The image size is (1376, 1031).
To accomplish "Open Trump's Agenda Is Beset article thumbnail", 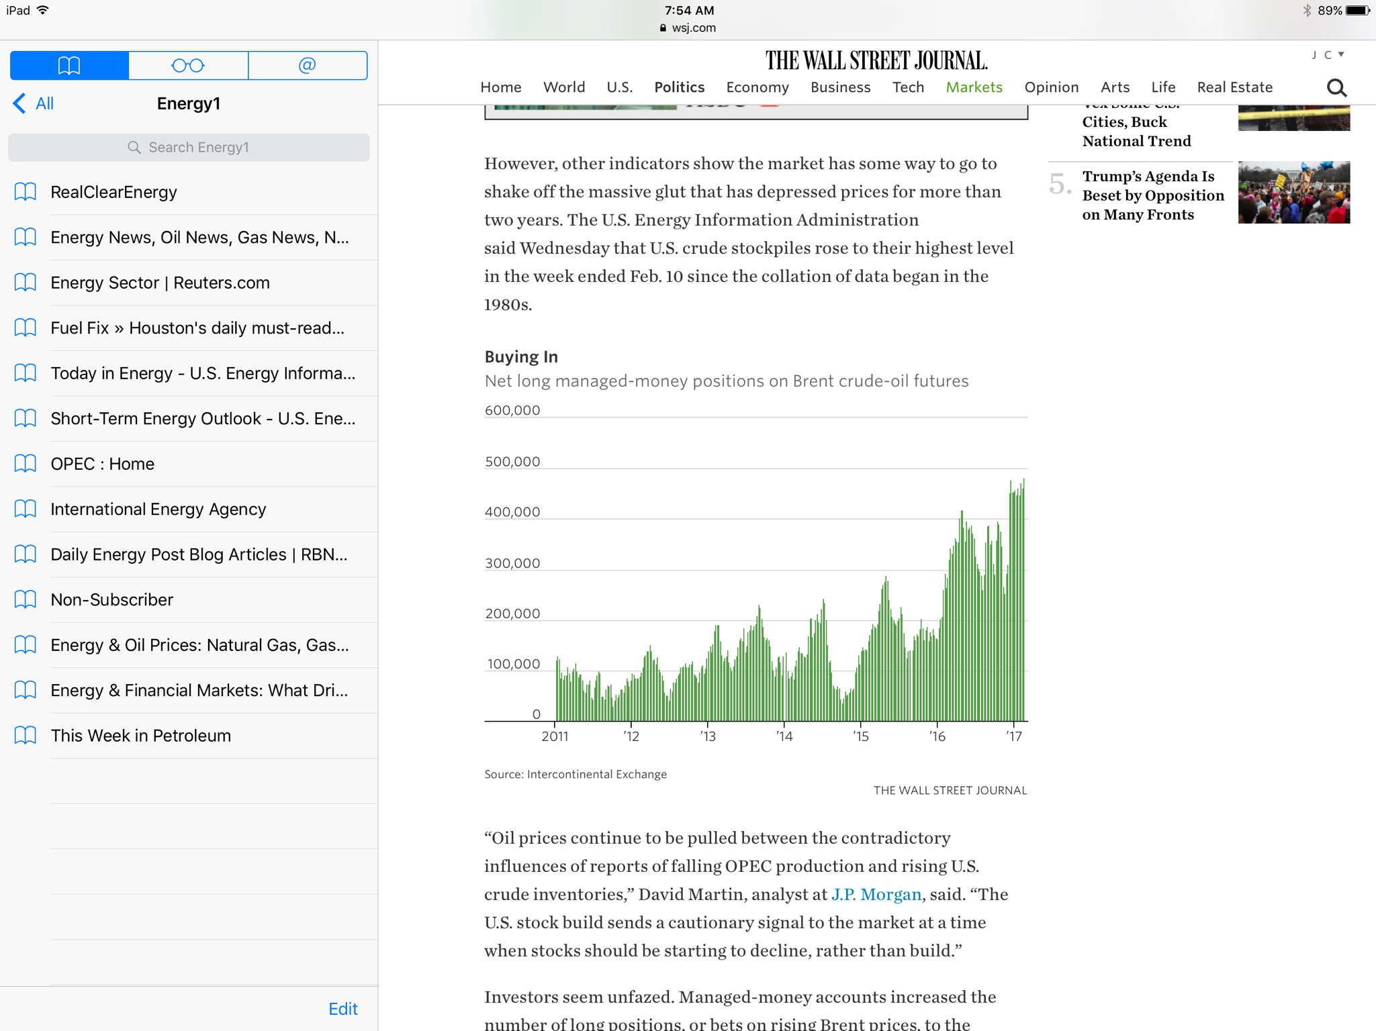I will tap(1293, 193).
